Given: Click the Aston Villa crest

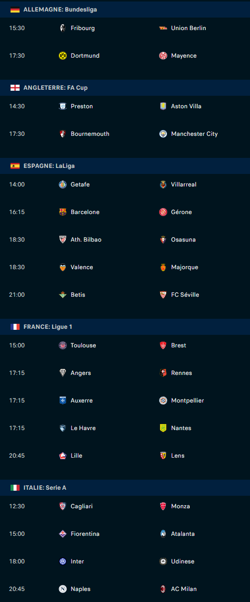Looking at the screenshot, I should tap(163, 106).
